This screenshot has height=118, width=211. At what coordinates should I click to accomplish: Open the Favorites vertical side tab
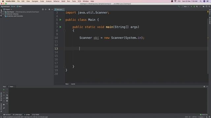click(1, 97)
